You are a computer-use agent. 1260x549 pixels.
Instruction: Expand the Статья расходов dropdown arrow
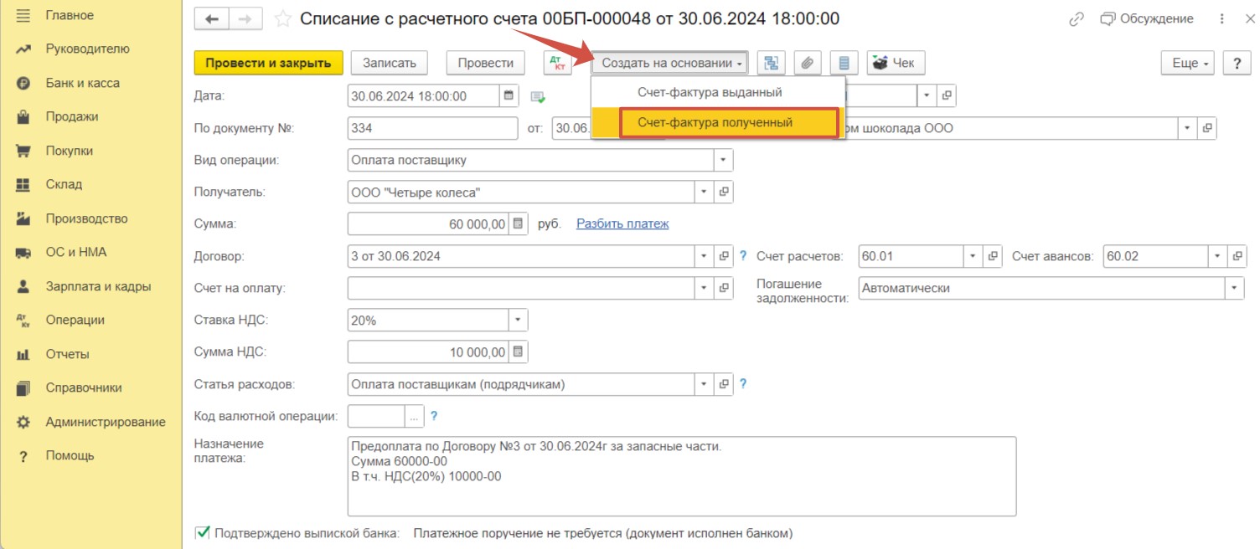[x=704, y=385]
